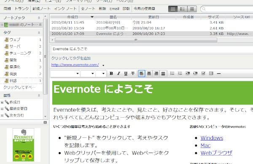Click 削除 to delete note
The image size is (253, 164).
102,9
